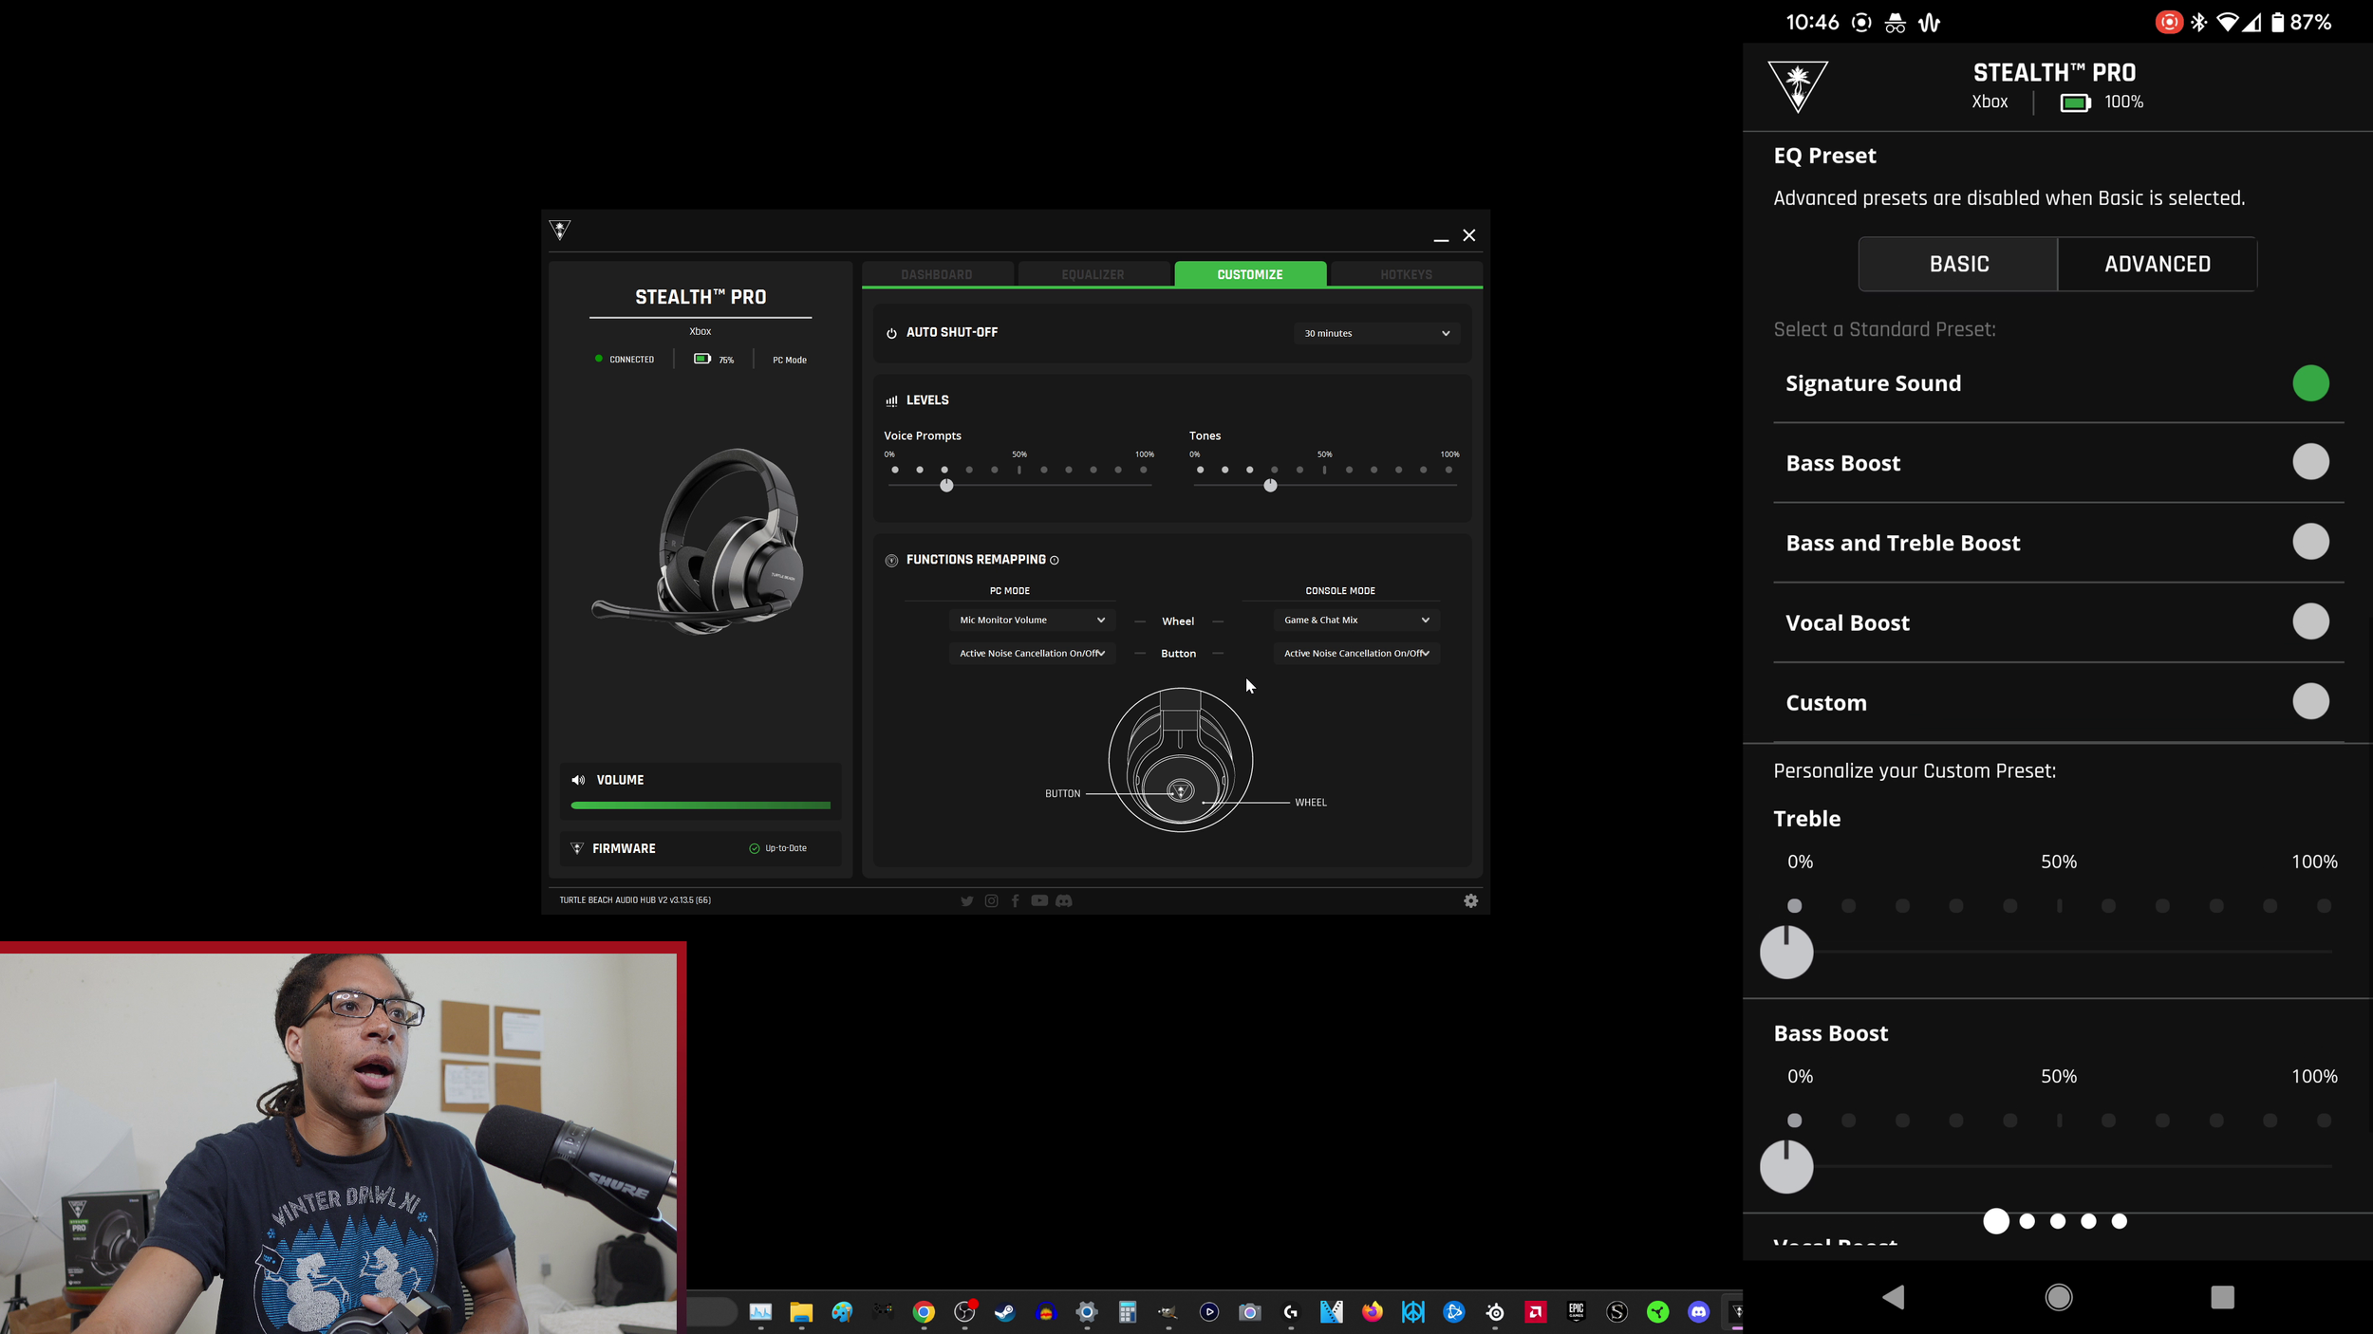Switch to the Hotkeys tab
Screen dimensions: 2373x1334
coord(1406,274)
